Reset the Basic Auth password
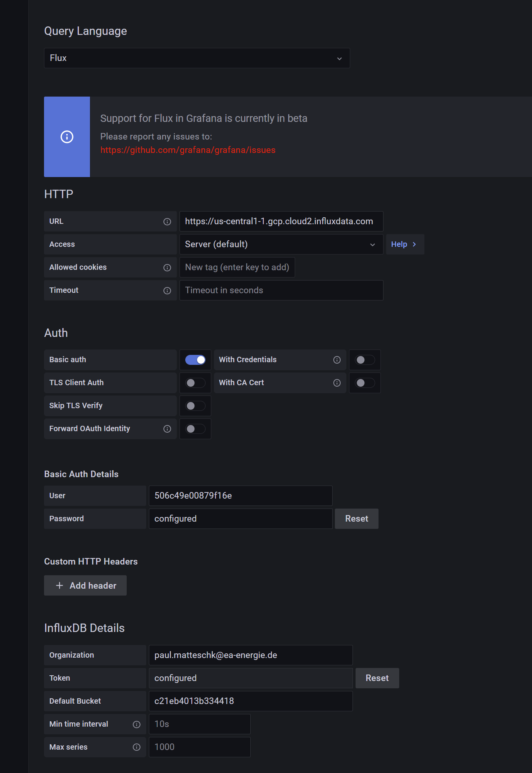 point(356,519)
